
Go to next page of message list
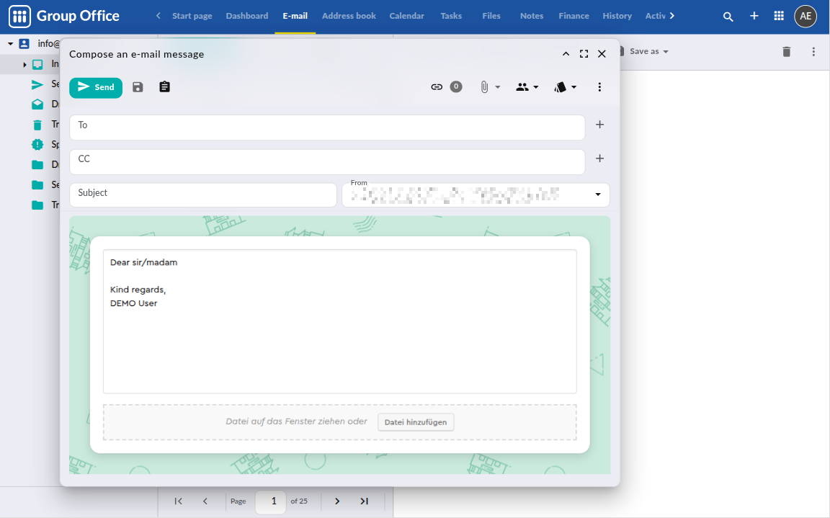pos(337,501)
